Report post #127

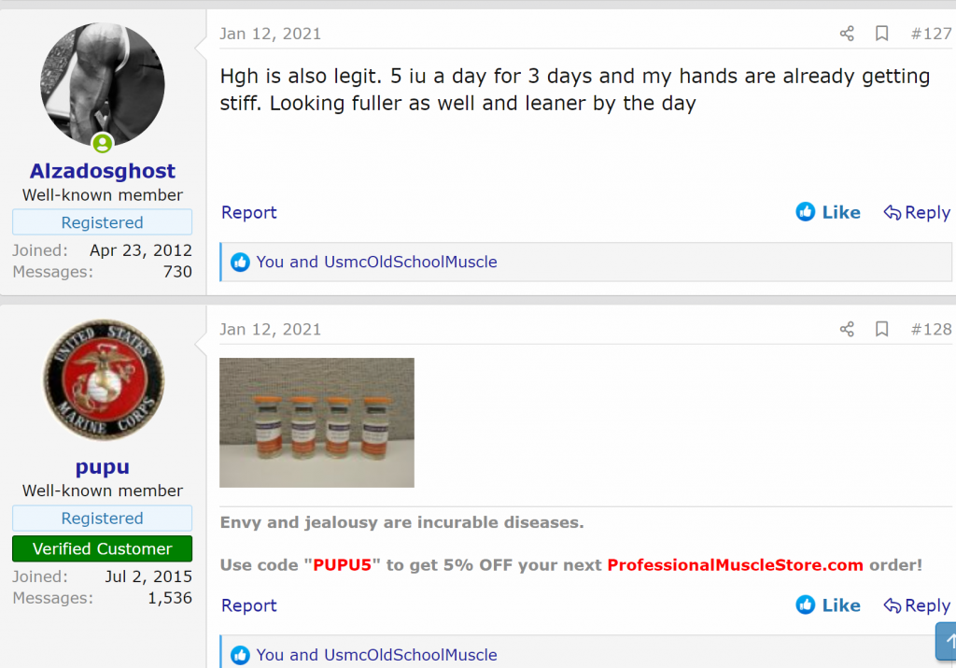click(x=248, y=212)
